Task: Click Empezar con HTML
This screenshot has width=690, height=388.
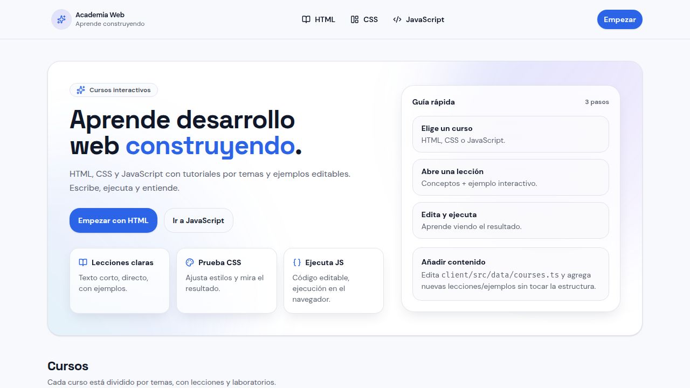Action: click(x=113, y=220)
